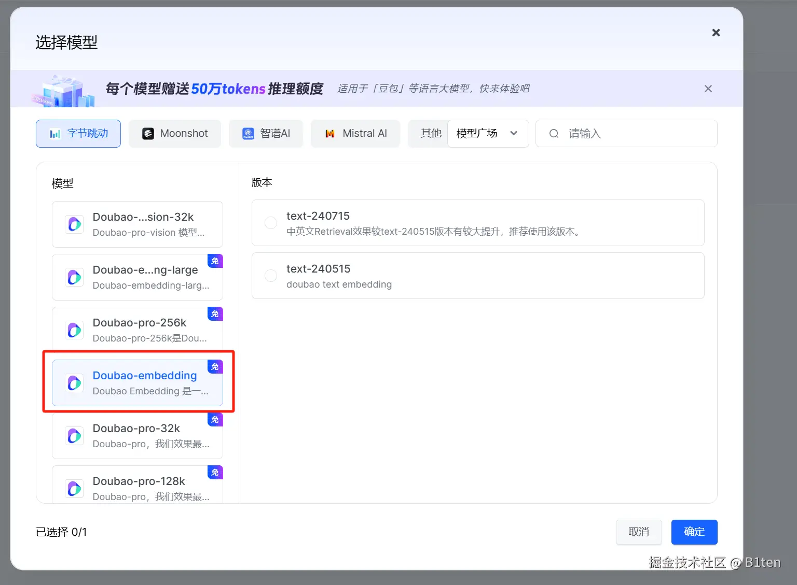
Task: Click the Doubao-...sion-32k model logo
Action: coord(74,224)
